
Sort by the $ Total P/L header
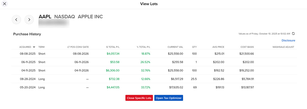(113, 47)
